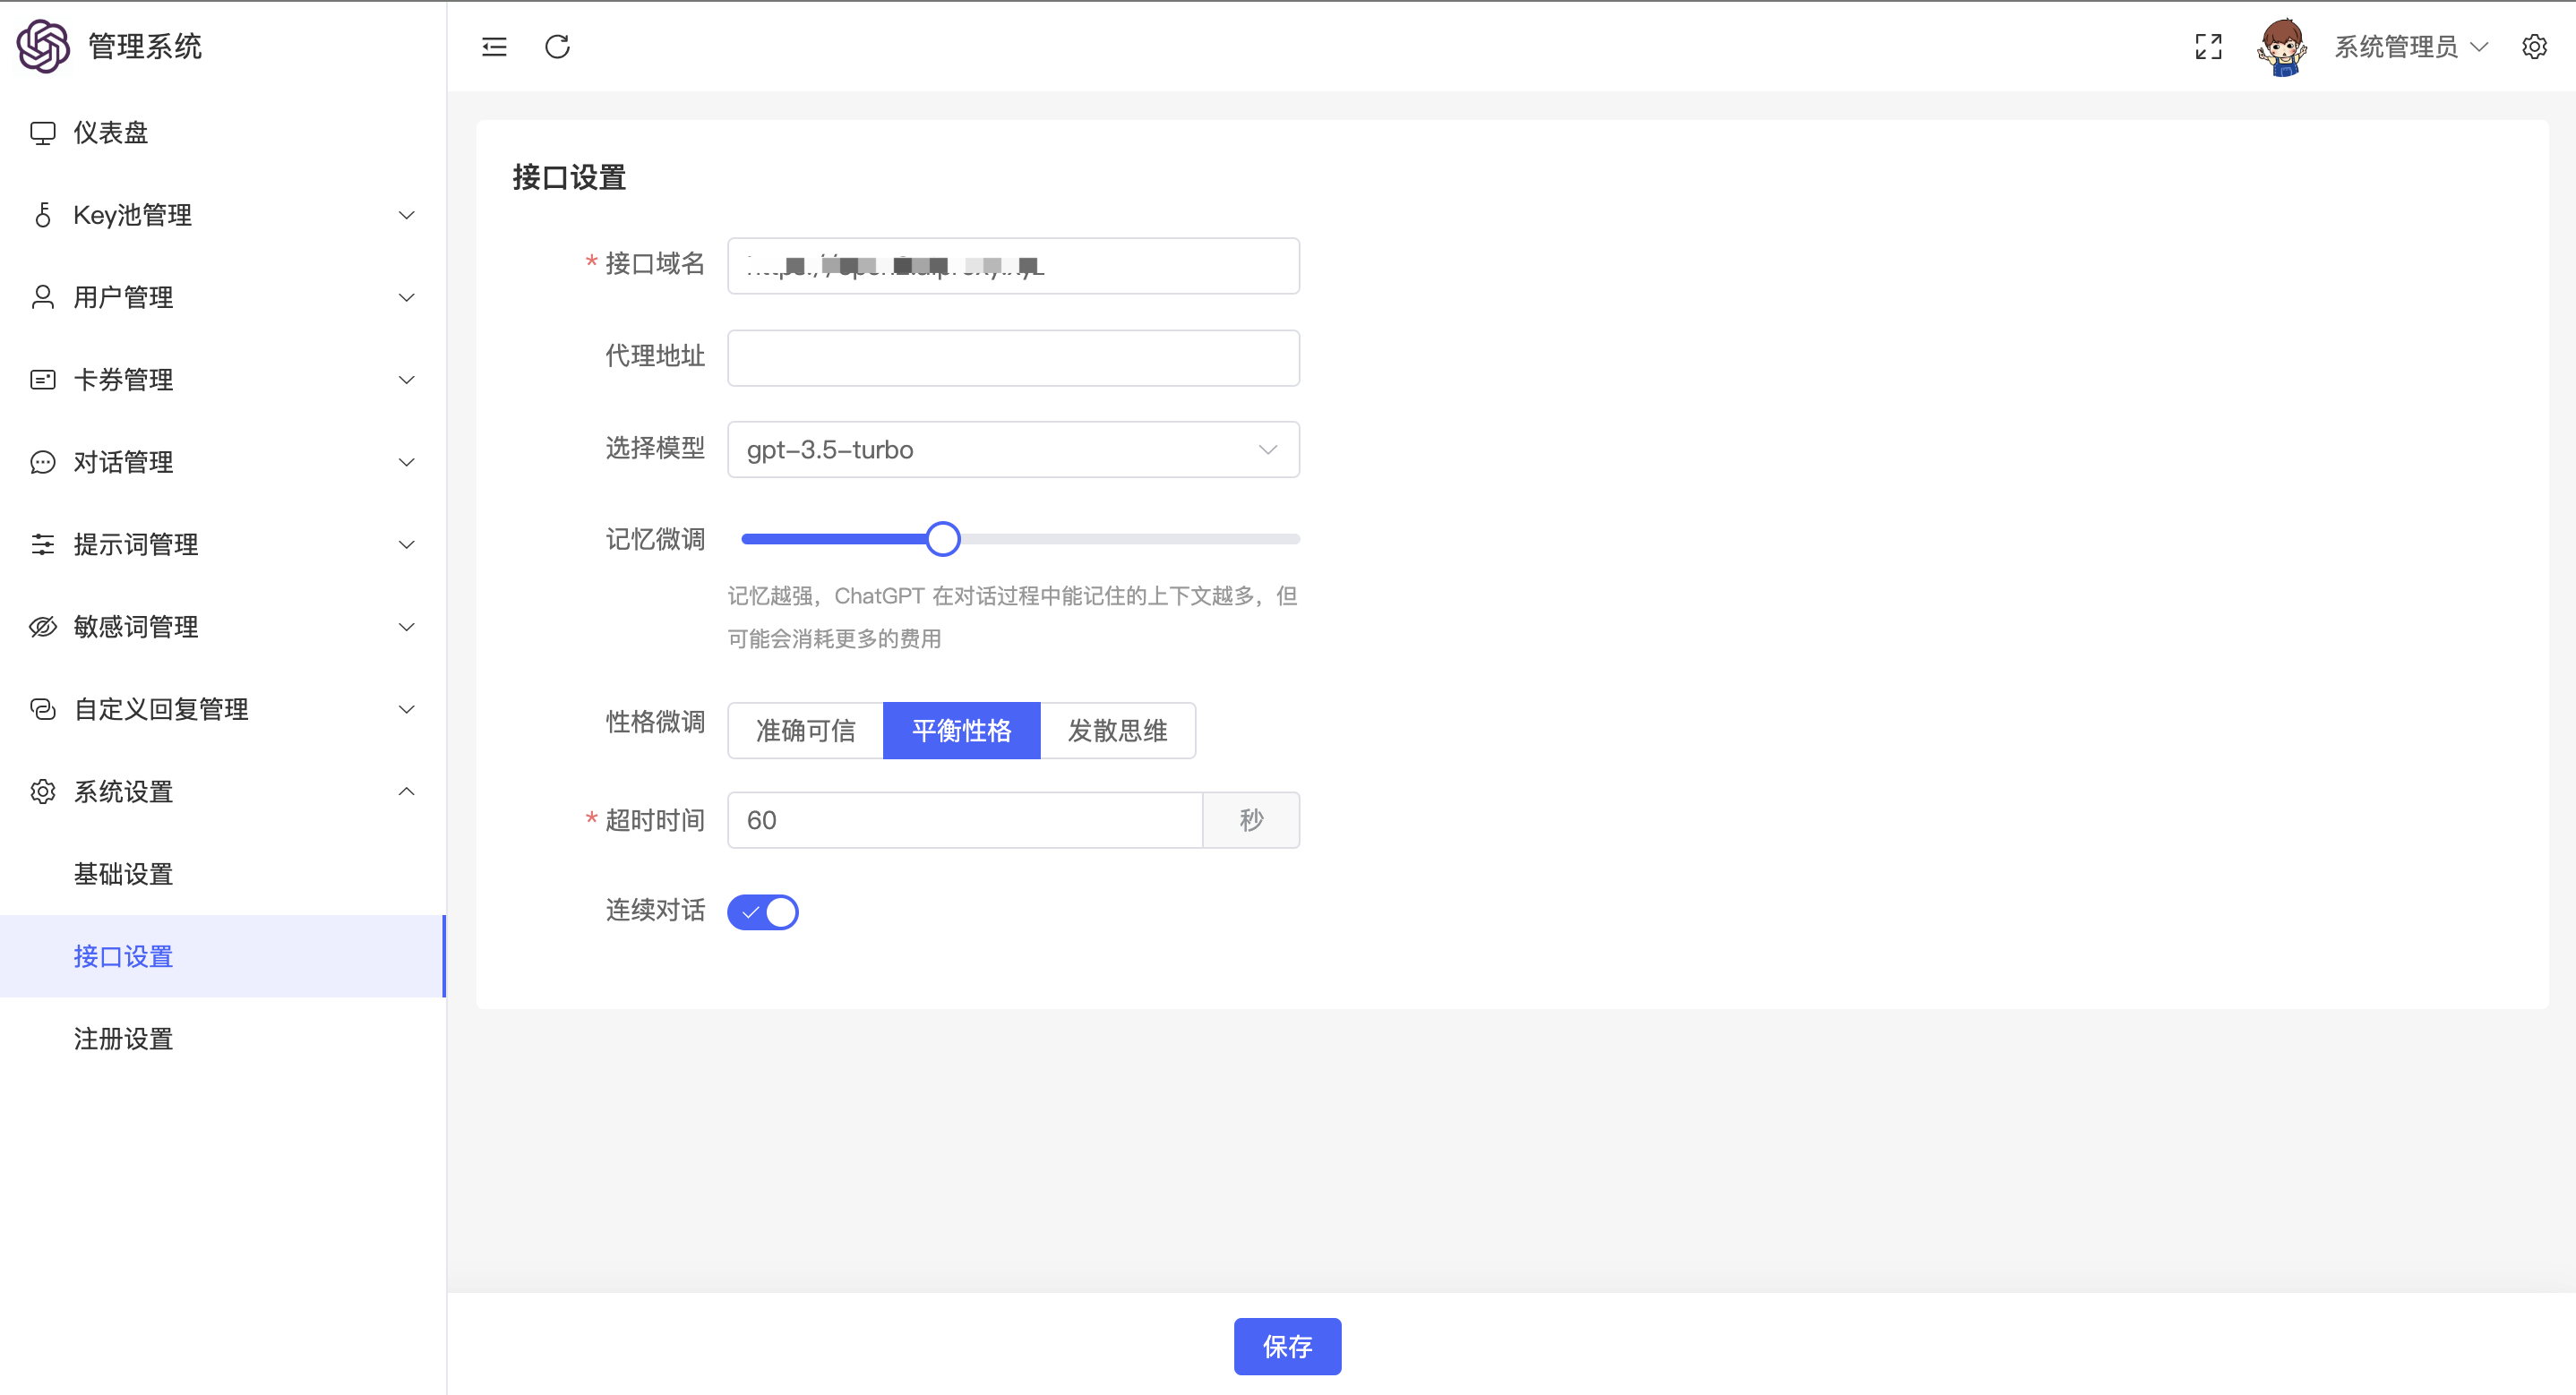
Task: Select the 发散思维 personality option
Action: pyautogui.click(x=1118, y=731)
